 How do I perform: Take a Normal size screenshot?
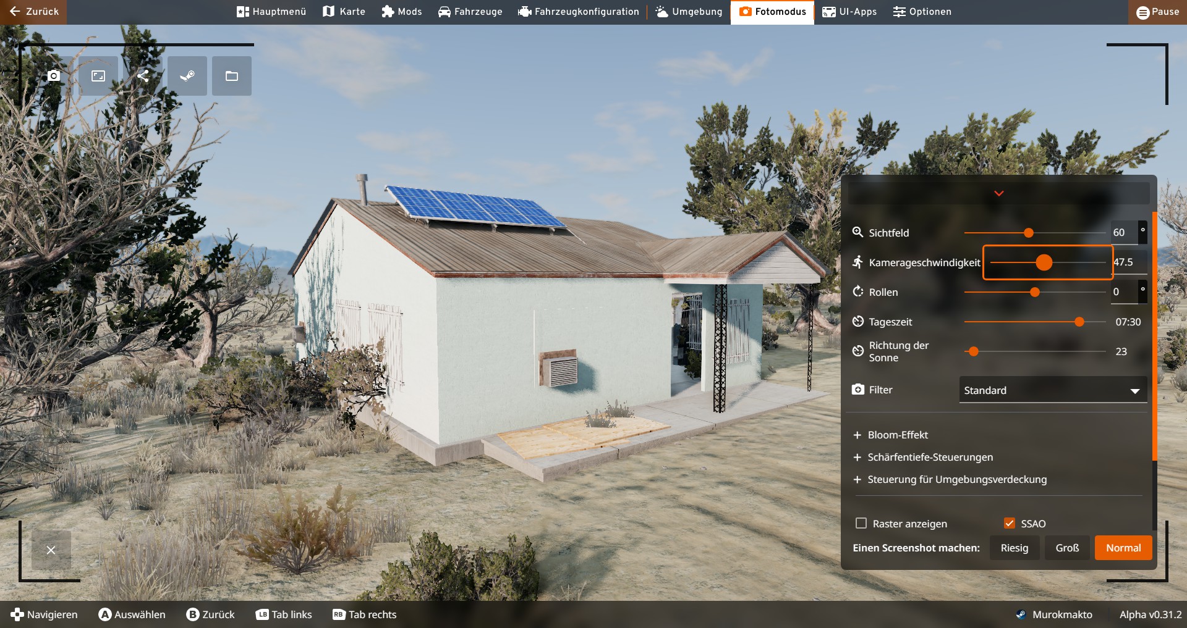point(1123,548)
